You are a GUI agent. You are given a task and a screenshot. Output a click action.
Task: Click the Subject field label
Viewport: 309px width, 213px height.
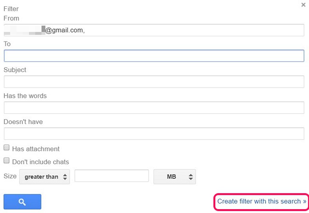coord(15,70)
